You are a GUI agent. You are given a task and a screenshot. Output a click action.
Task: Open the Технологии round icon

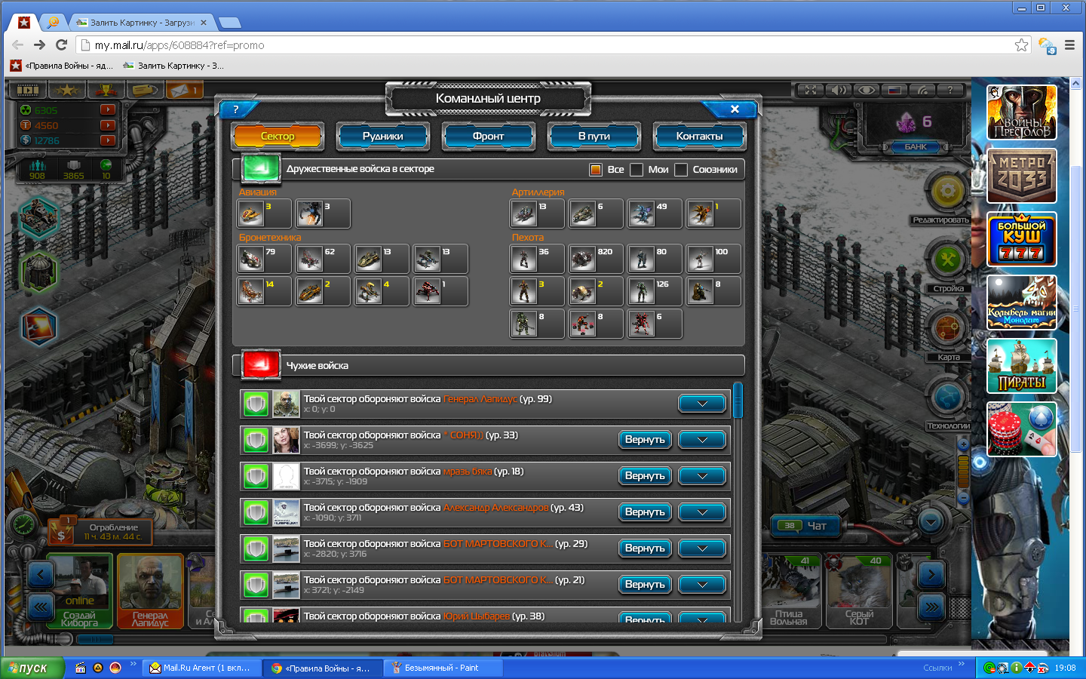click(x=947, y=398)
